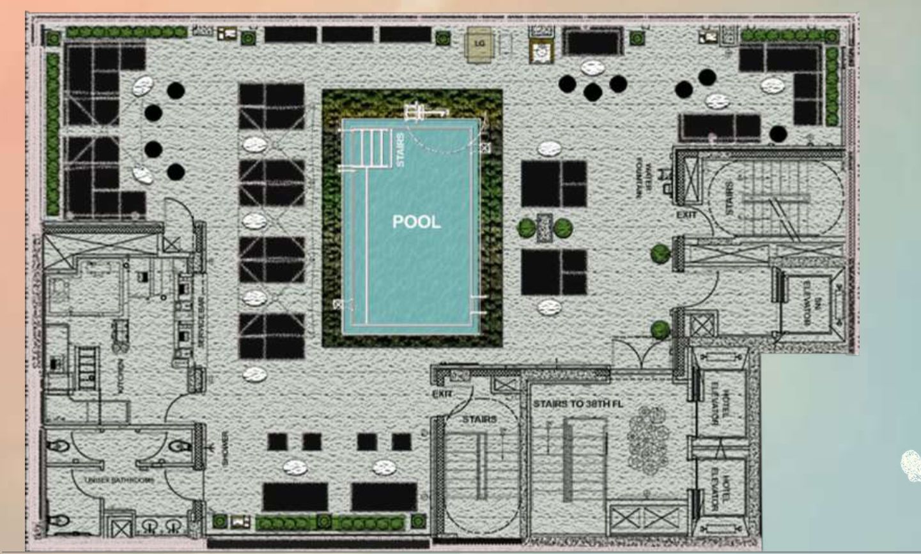Screen dimensions: 921x554
Task: Select the LG label at the top
Action: coord(479,43)
